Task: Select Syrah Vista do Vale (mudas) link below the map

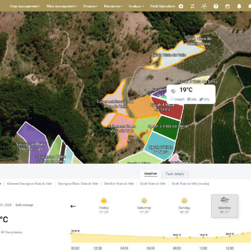Action: 190,184
